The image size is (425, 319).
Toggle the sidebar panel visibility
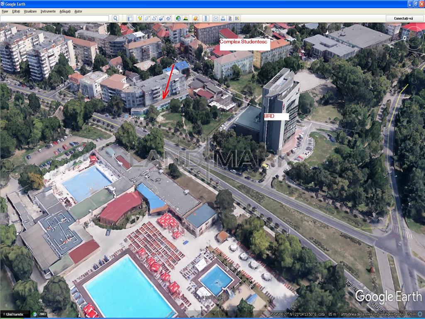click(x=130, y=18)
